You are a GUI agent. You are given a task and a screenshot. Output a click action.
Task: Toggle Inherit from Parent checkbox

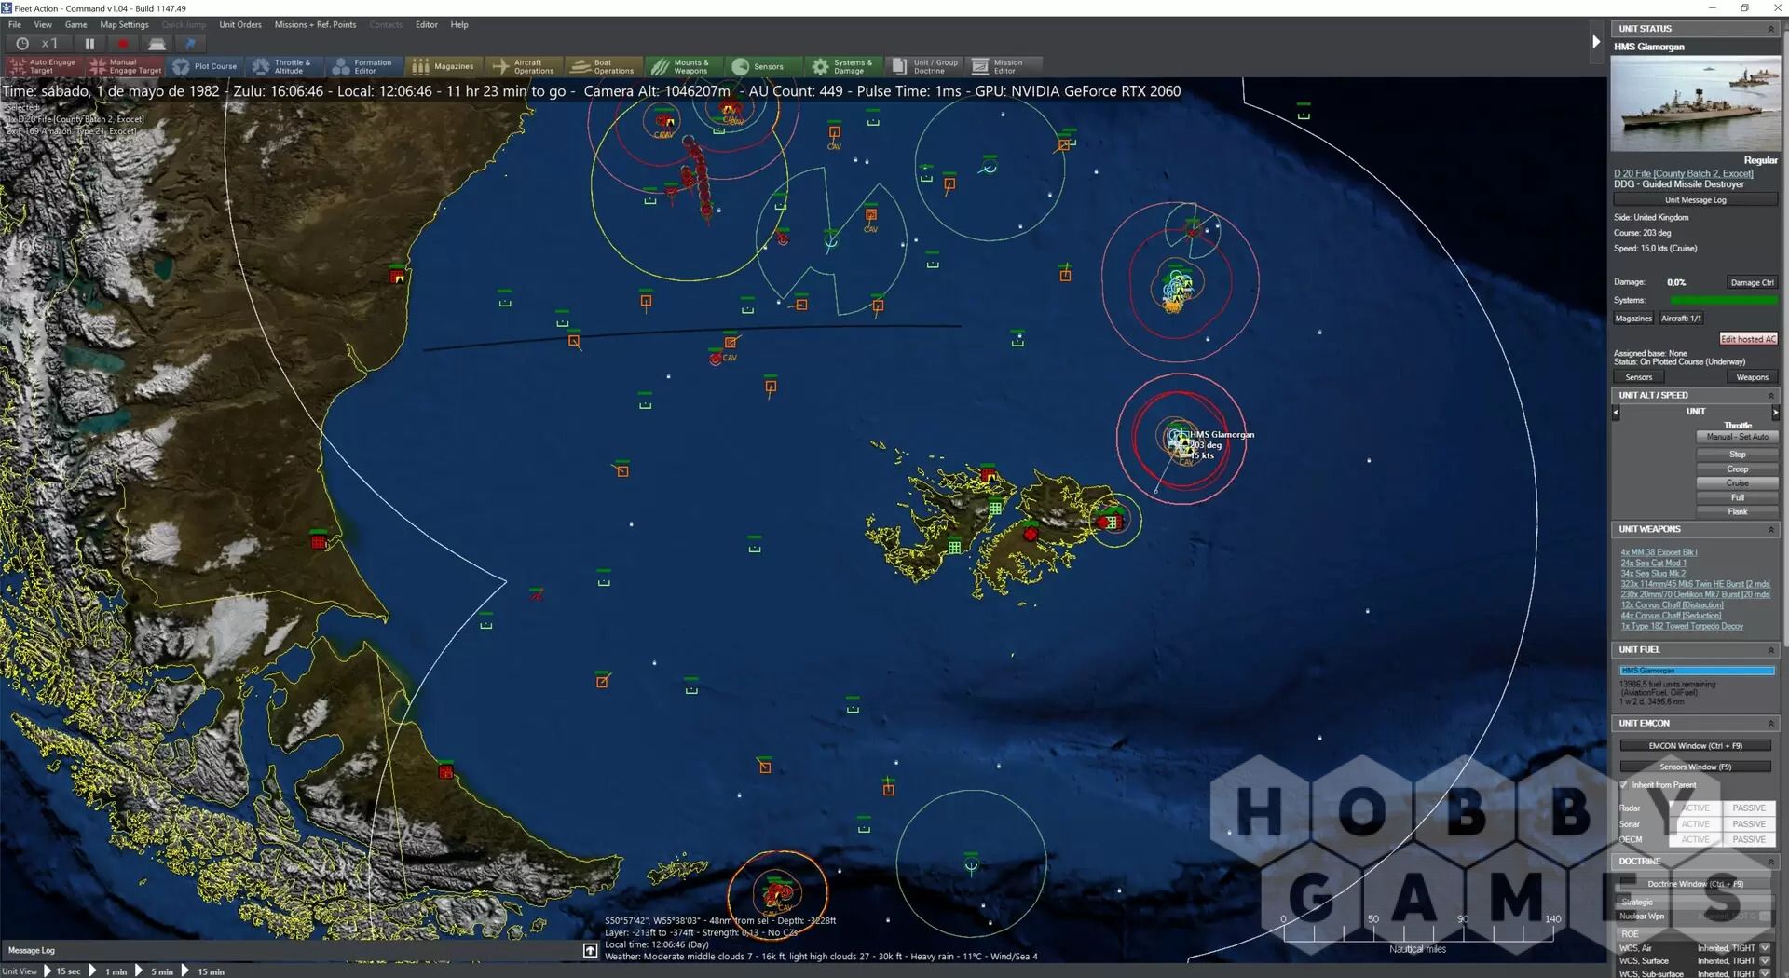coord(1624,785)
